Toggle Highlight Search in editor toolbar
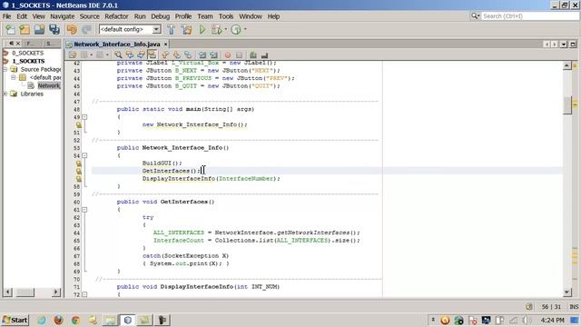Screen dimensions: 581x327 (152, 54)
